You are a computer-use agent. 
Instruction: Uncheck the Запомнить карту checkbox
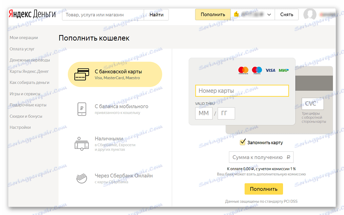(x=243, y=142)
